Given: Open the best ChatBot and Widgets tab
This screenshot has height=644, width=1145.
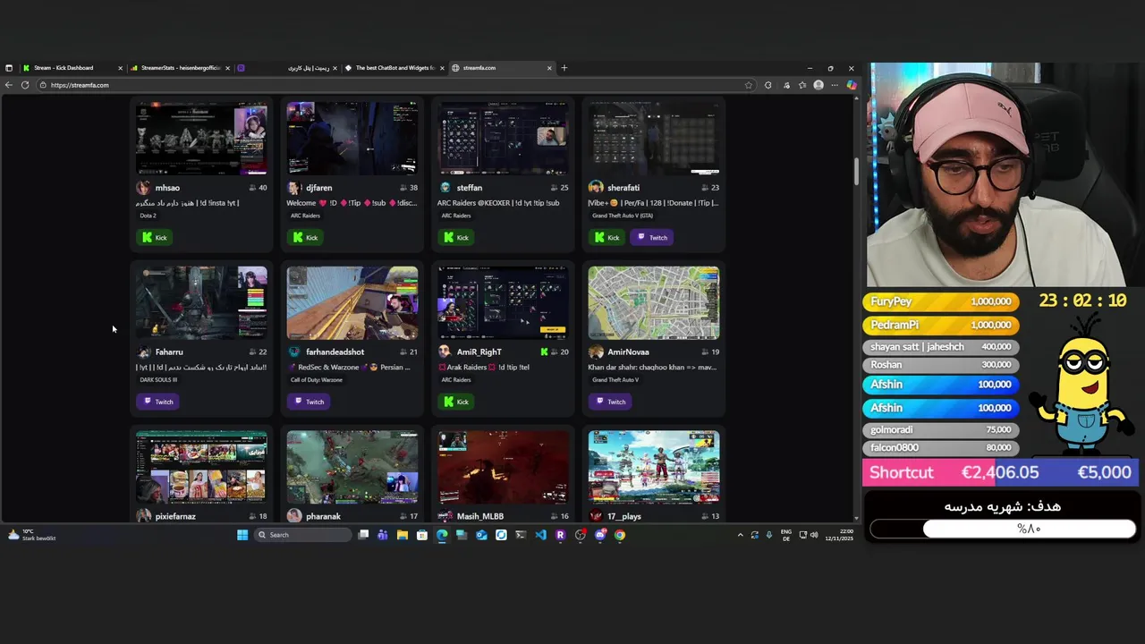Looking at the screenshot, I should pyautogui.click(x=394, y=68).
